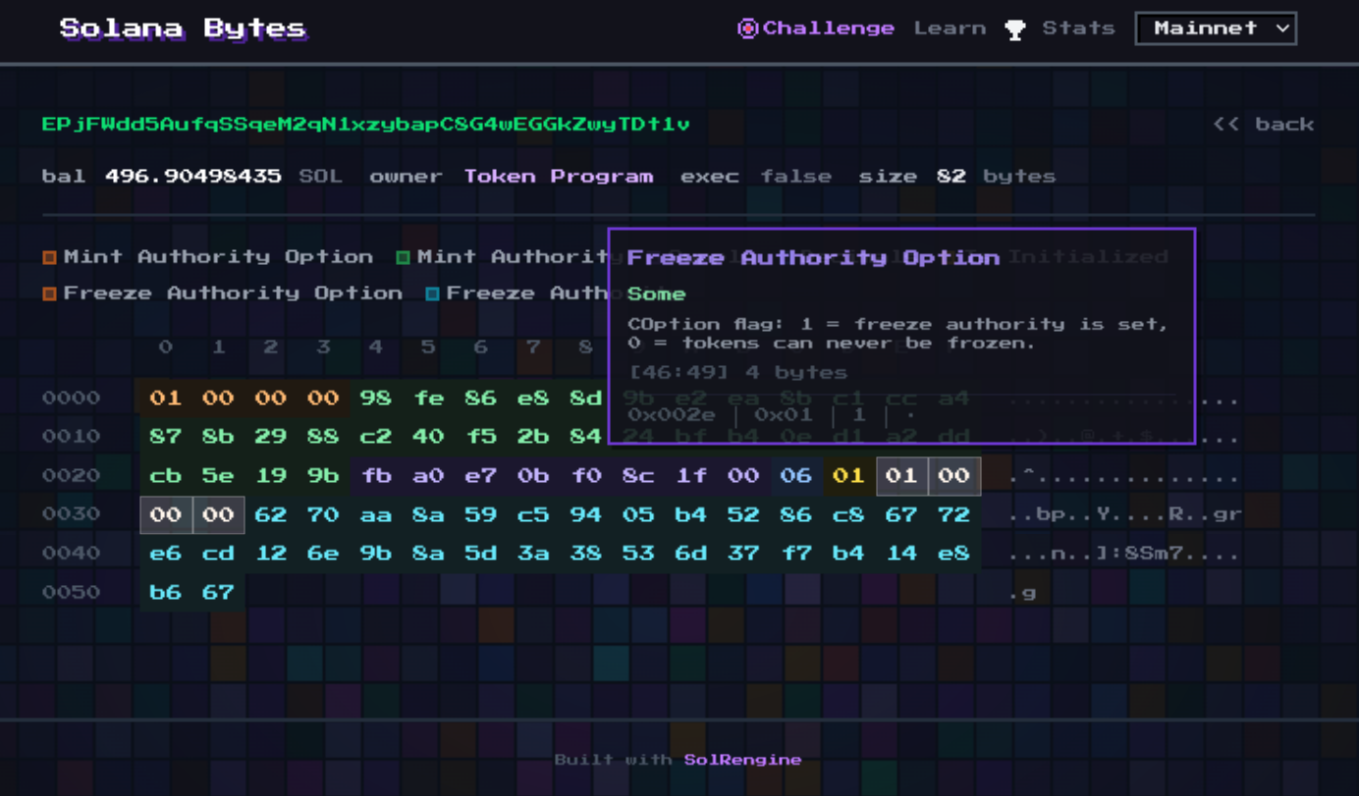Click the balance value 496.90498435
Screen dimensions: 1359x796
coord(192,177)
